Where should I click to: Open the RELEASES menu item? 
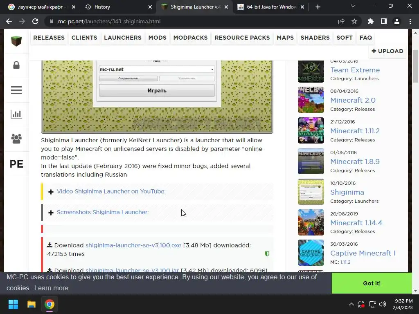pos(49,38)
